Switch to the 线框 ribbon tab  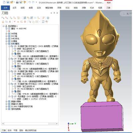tap(23, 8)
